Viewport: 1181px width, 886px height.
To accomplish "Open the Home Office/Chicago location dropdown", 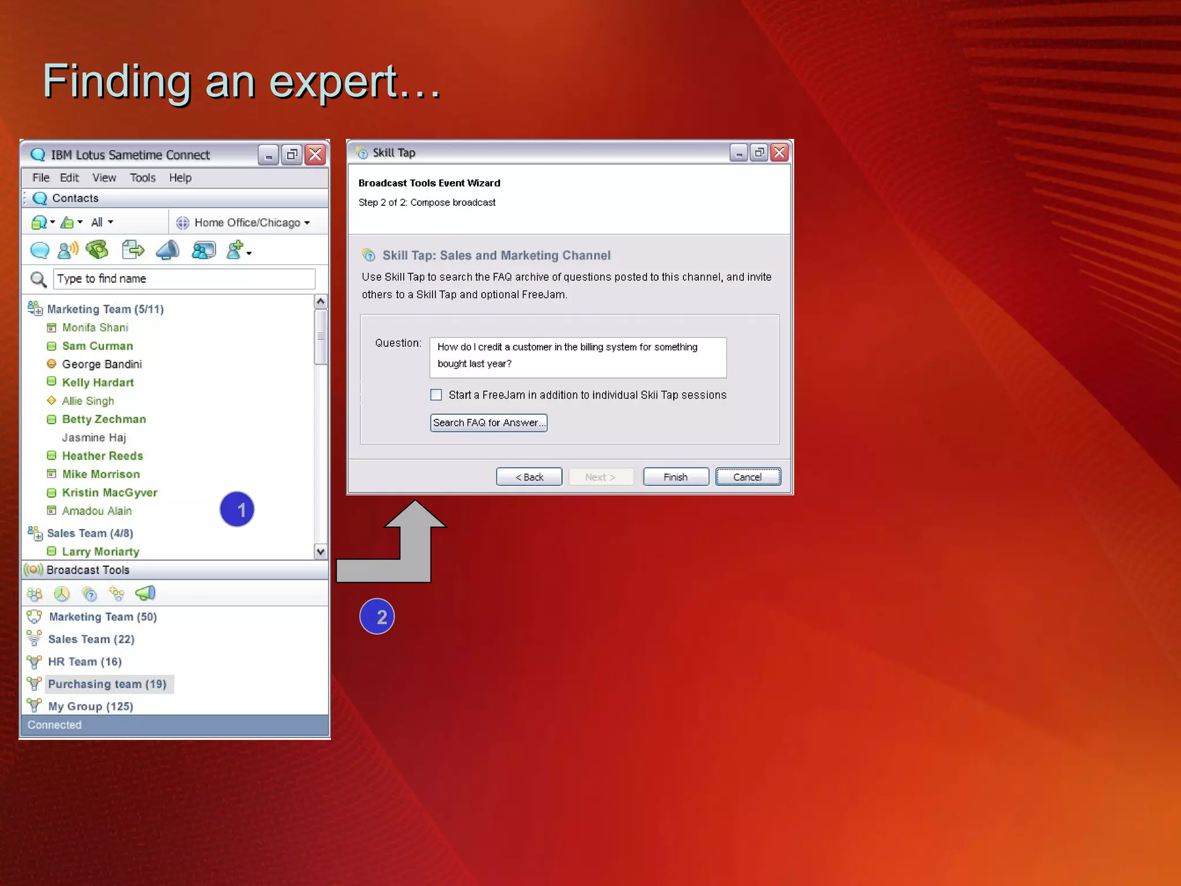I will (307, 223).
